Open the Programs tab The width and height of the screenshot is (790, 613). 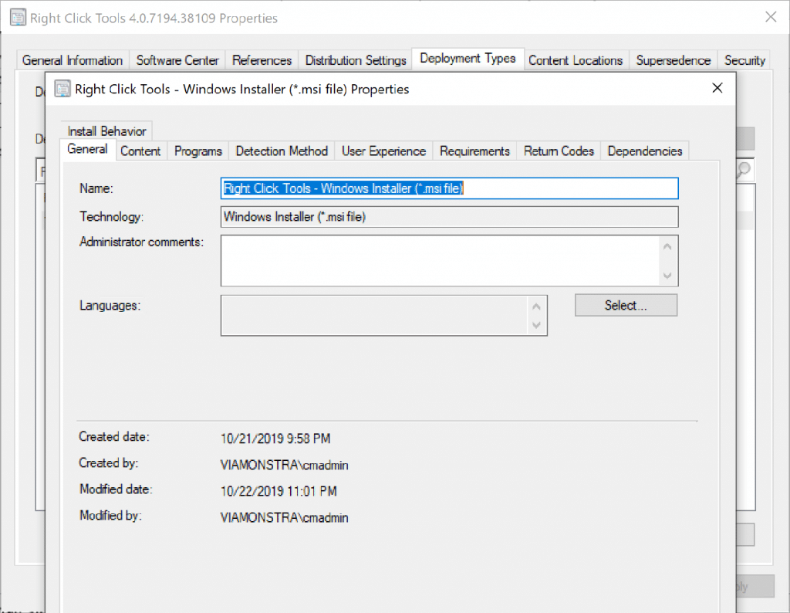click(197, 151)
